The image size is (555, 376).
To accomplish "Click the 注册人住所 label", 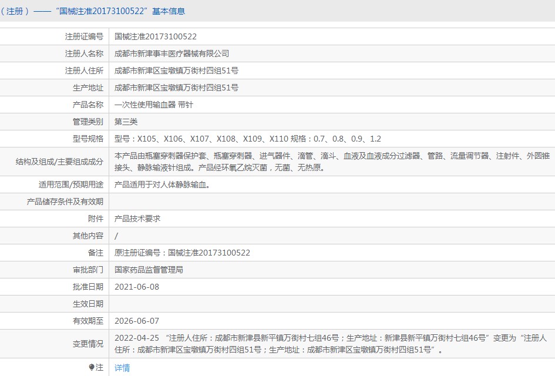I will pyautogui.click(x=84, y=70).
